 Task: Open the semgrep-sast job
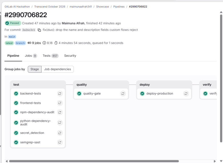(30, 142)
